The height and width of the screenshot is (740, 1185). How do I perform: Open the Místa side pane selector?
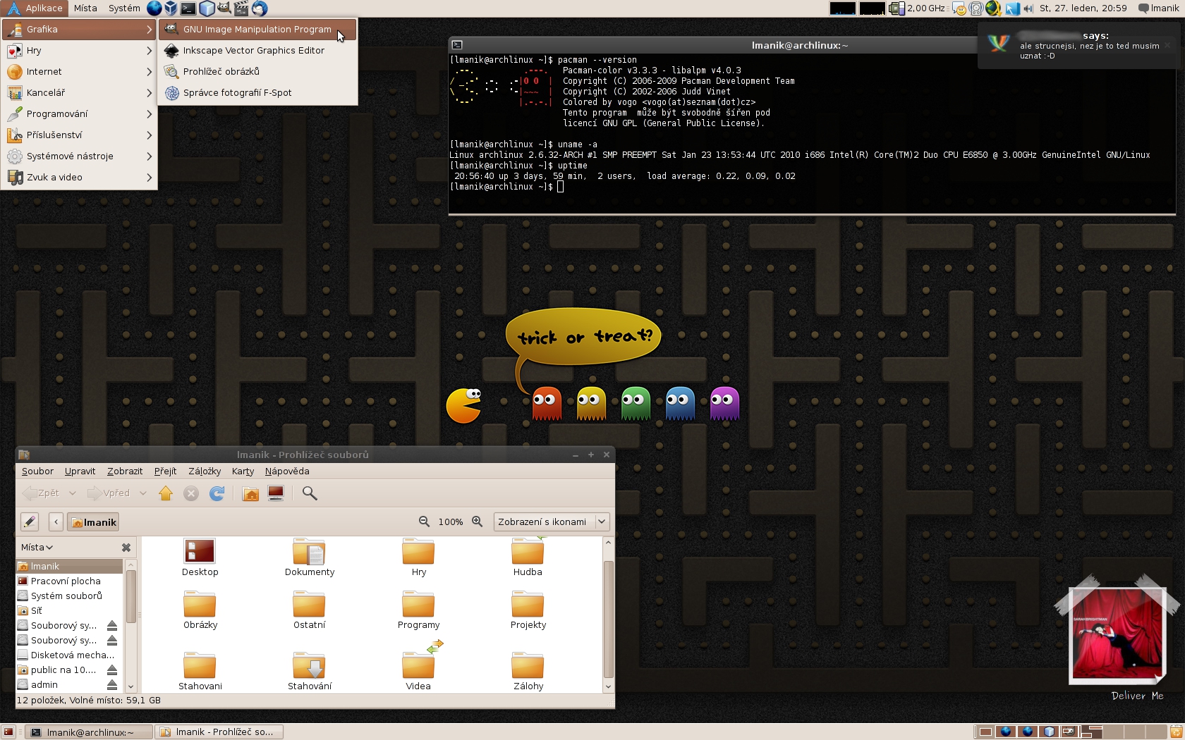point(37,548)
